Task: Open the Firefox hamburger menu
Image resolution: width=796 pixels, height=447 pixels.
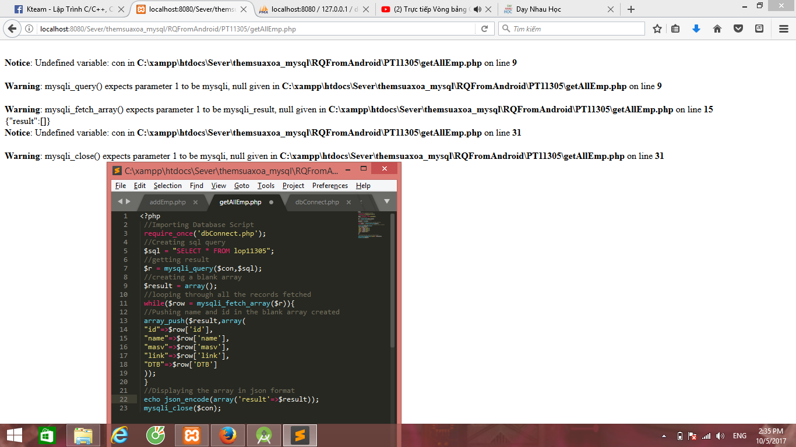Action: pyautogui.click(x=784, y=29)
